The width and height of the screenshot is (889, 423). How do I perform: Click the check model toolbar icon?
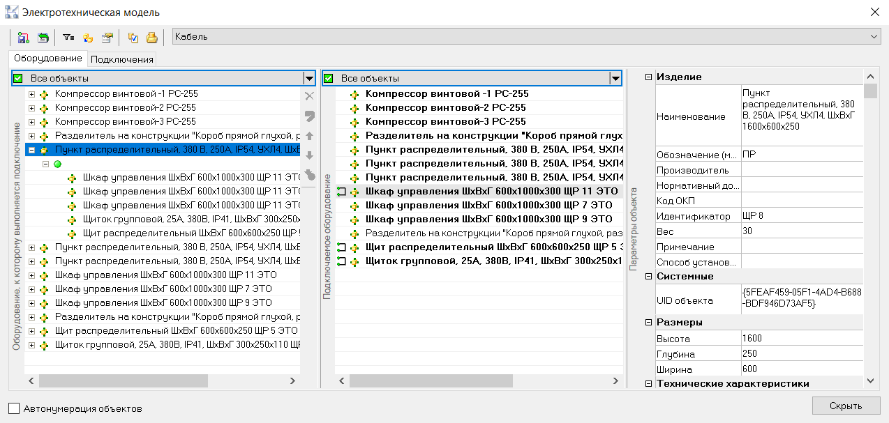(x=133, y=38)
